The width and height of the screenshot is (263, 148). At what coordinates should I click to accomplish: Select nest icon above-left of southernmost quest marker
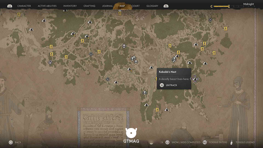point(146,105)
